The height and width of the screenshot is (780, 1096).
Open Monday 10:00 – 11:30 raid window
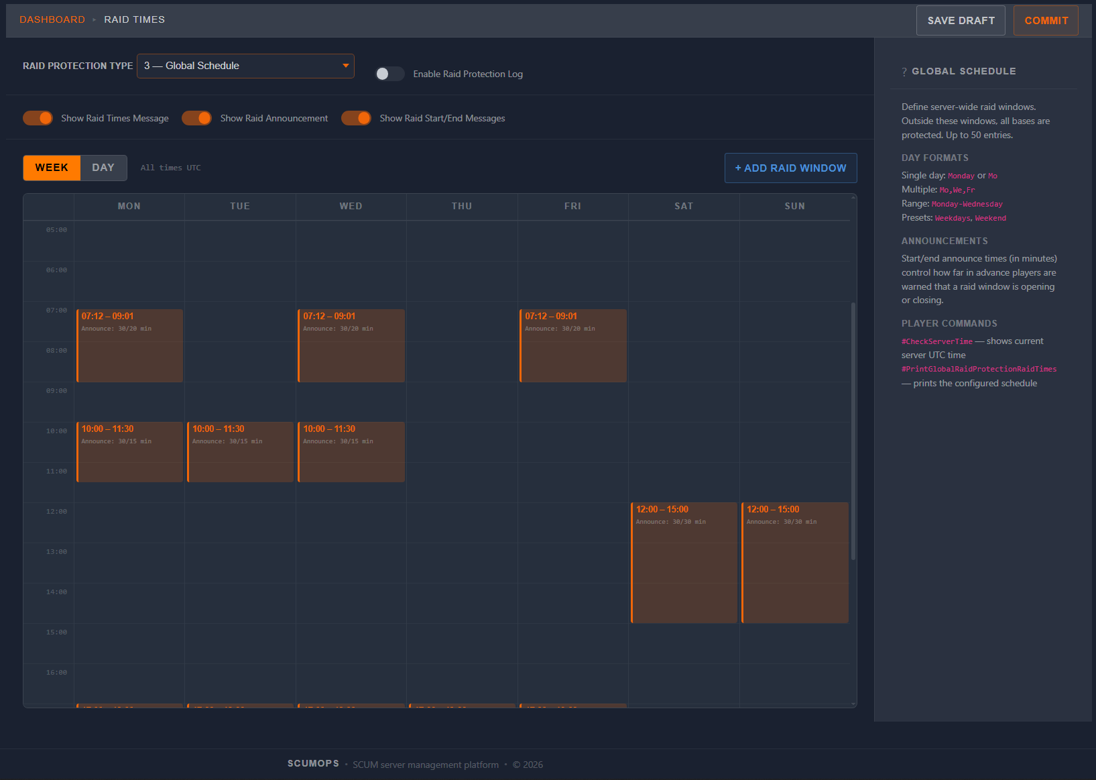(x=129, y=452)
